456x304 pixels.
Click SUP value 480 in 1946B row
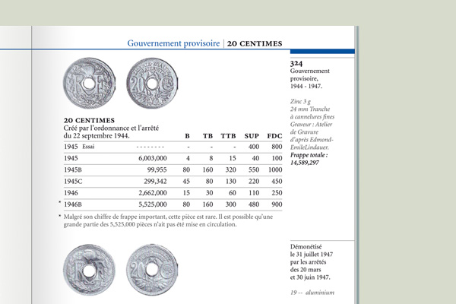point(254,204)
